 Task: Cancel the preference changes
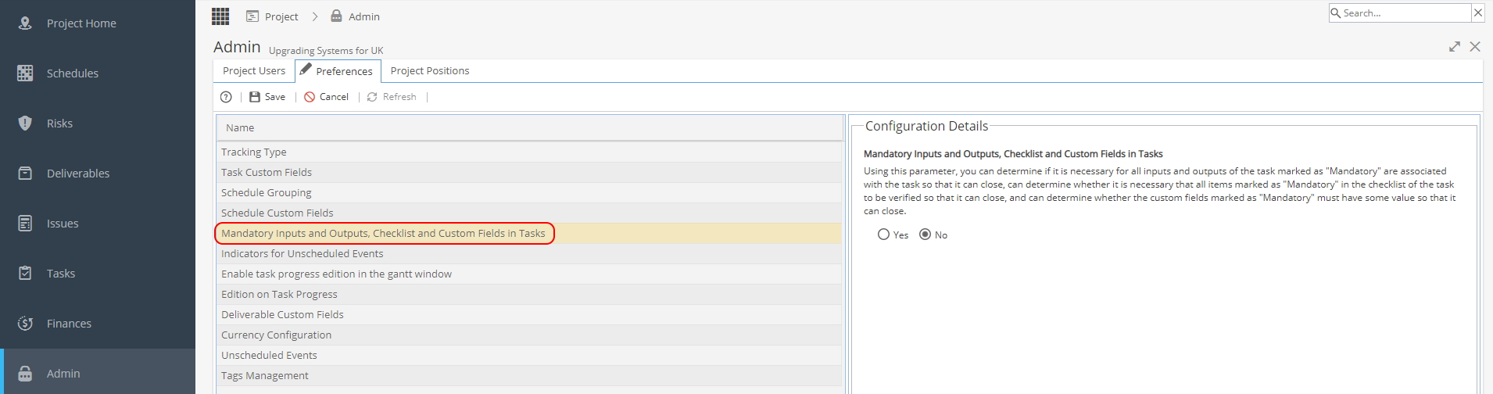coord(326,97)
